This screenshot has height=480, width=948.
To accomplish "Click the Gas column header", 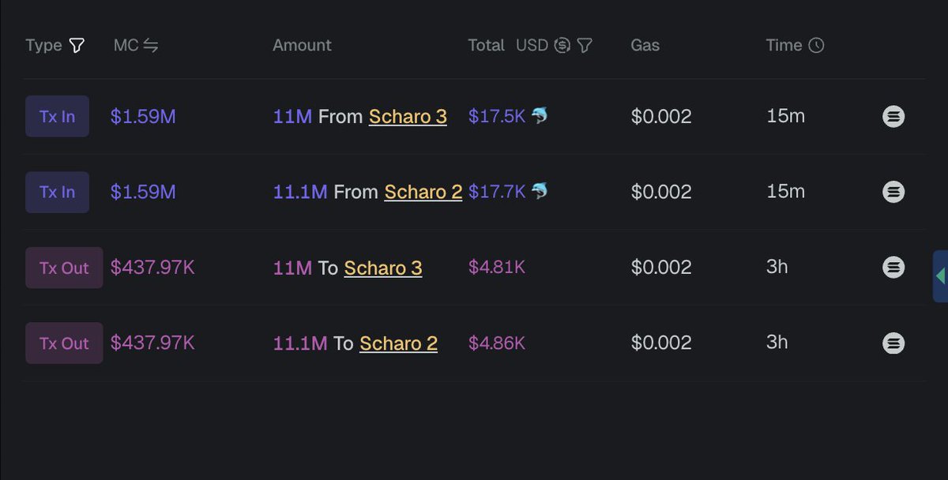I will [645, 46].
